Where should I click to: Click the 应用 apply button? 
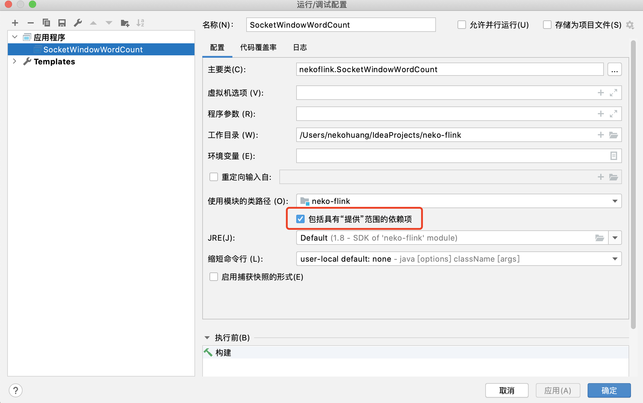(x=558, y=390)
